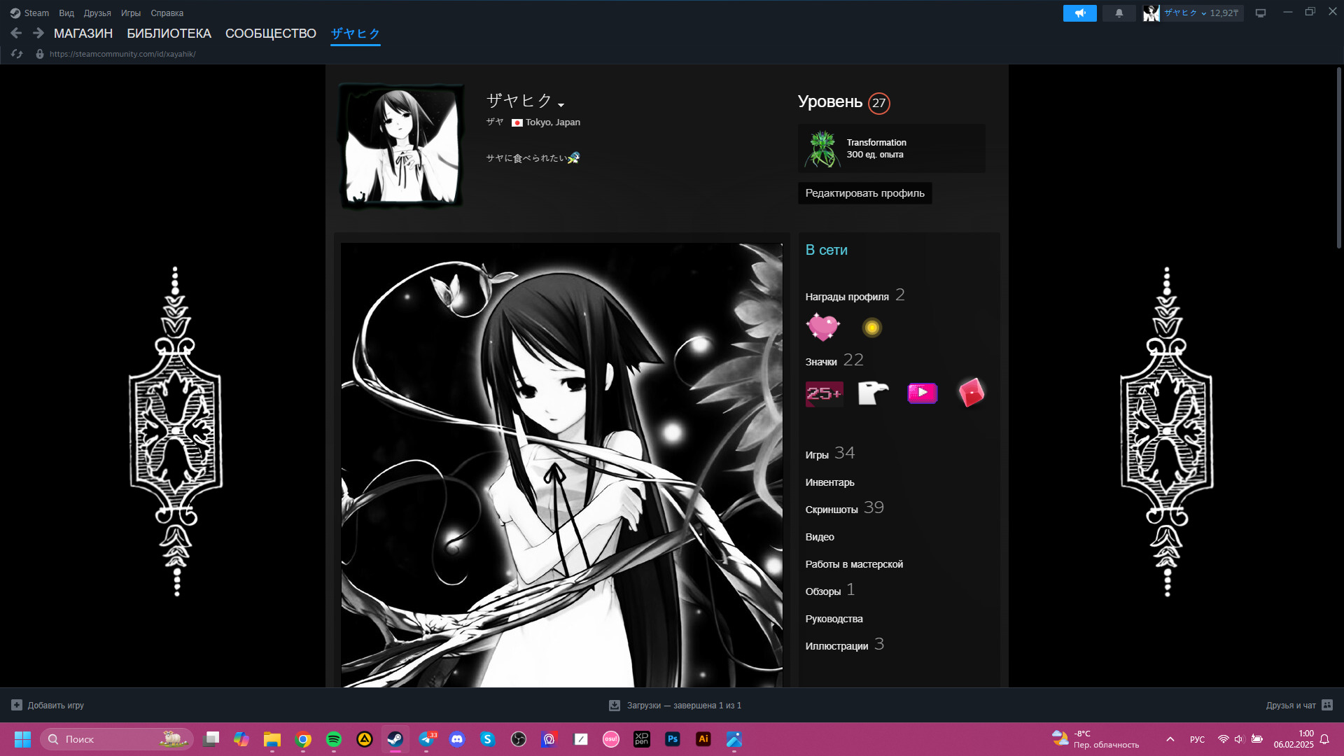Image resolution: width=1344 pixels, height=756 pixels.
Task: Open Spotify from the taskbar
Action: [334, 739]
